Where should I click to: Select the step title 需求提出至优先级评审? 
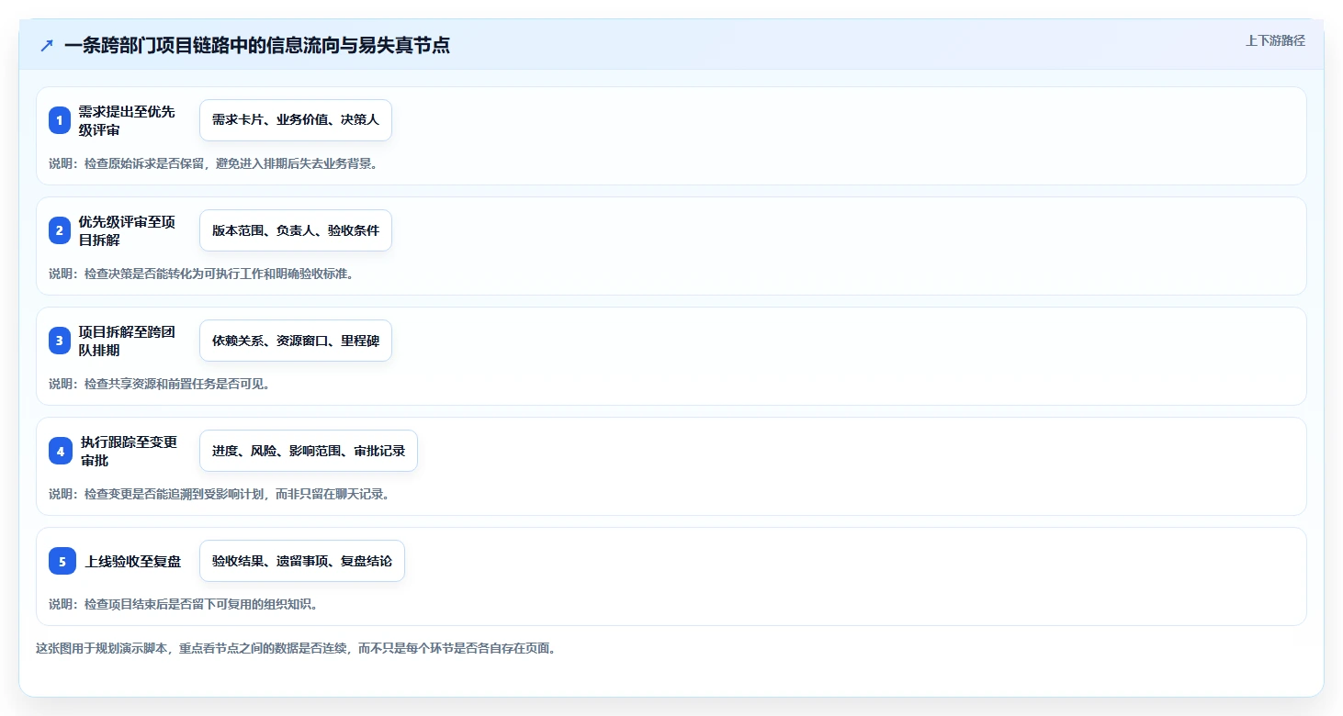point(127,120)
